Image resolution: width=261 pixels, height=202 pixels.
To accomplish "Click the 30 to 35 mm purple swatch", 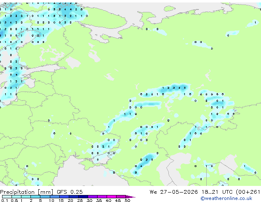I will pos(93,197).
